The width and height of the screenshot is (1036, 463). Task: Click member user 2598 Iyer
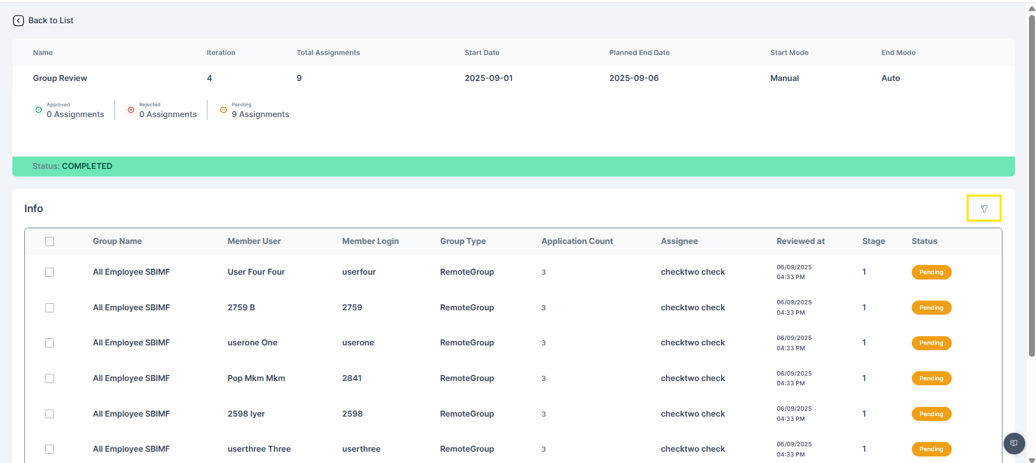coord(246,414)
